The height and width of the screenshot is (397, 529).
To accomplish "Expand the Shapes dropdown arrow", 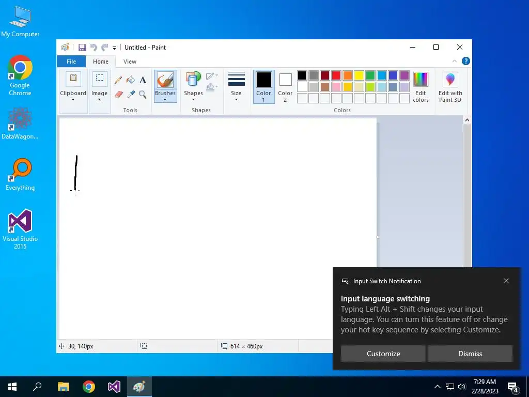I will pos(193,100).
